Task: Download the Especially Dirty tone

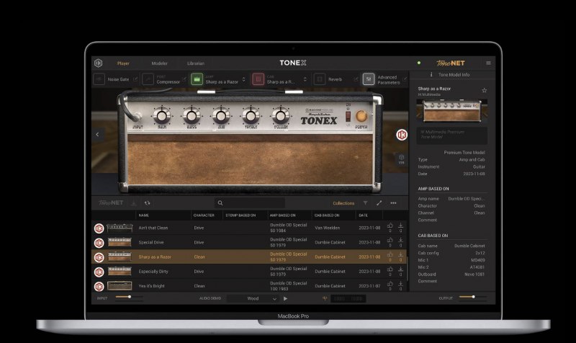Action: [400, 269]
